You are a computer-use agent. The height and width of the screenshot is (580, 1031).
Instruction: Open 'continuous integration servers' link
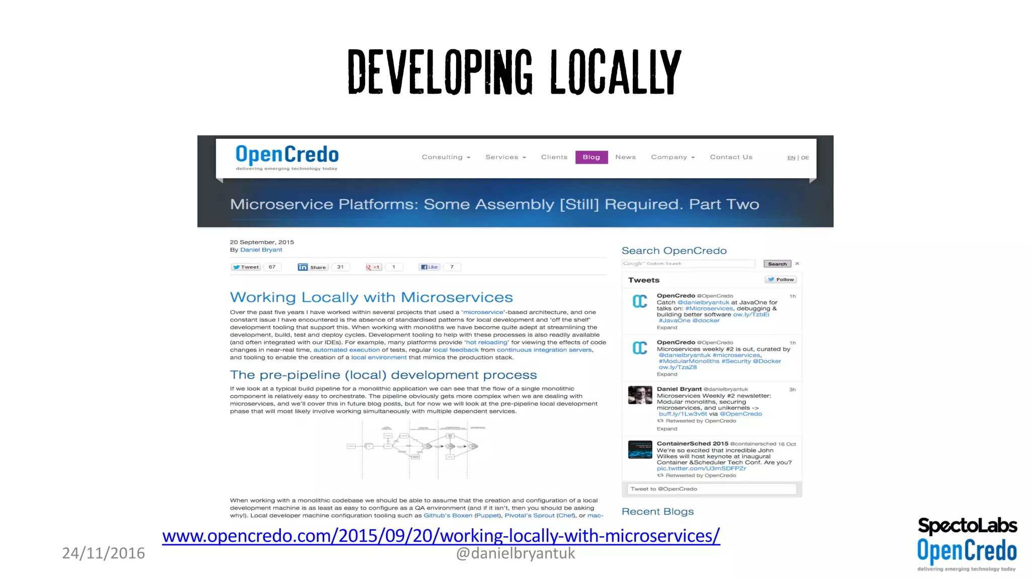pyautogui.click(x=544, y=350)
